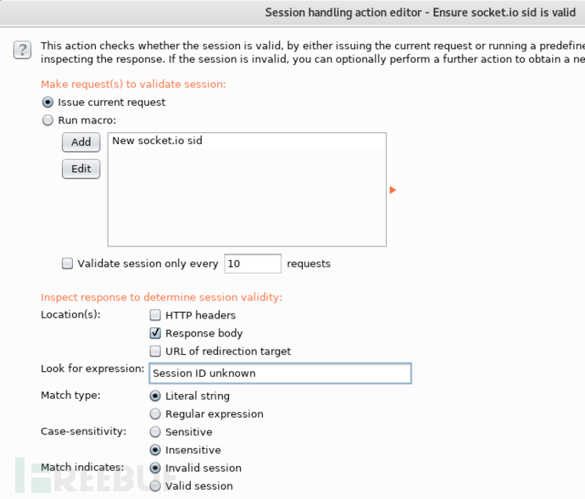
Task: Enable Validate session only every checkbox
Action: click(67, 263)
